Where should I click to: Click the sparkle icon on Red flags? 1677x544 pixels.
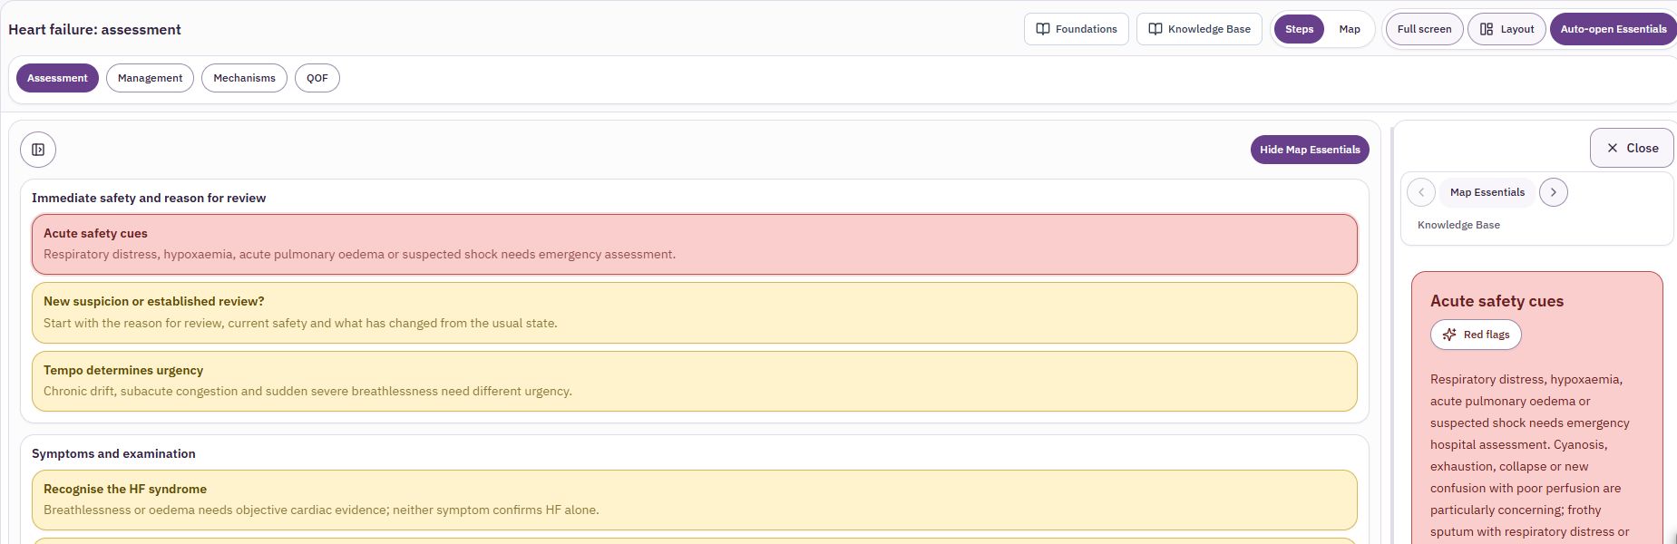(x=1449, y=335)
